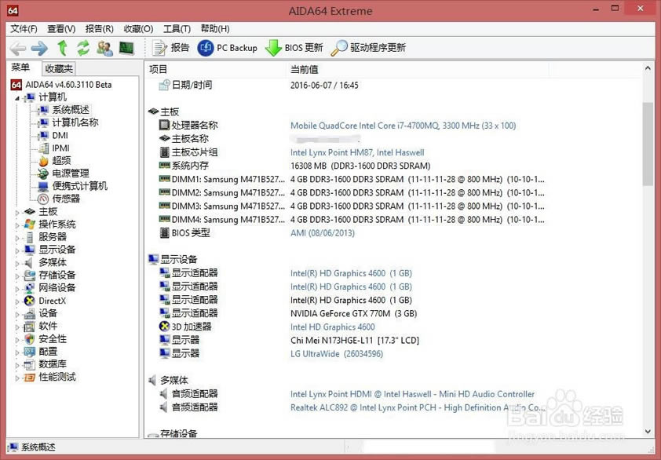Open the LG UltraWide monitor link
This screenshot has width=661, height=460.
[337, 354]
